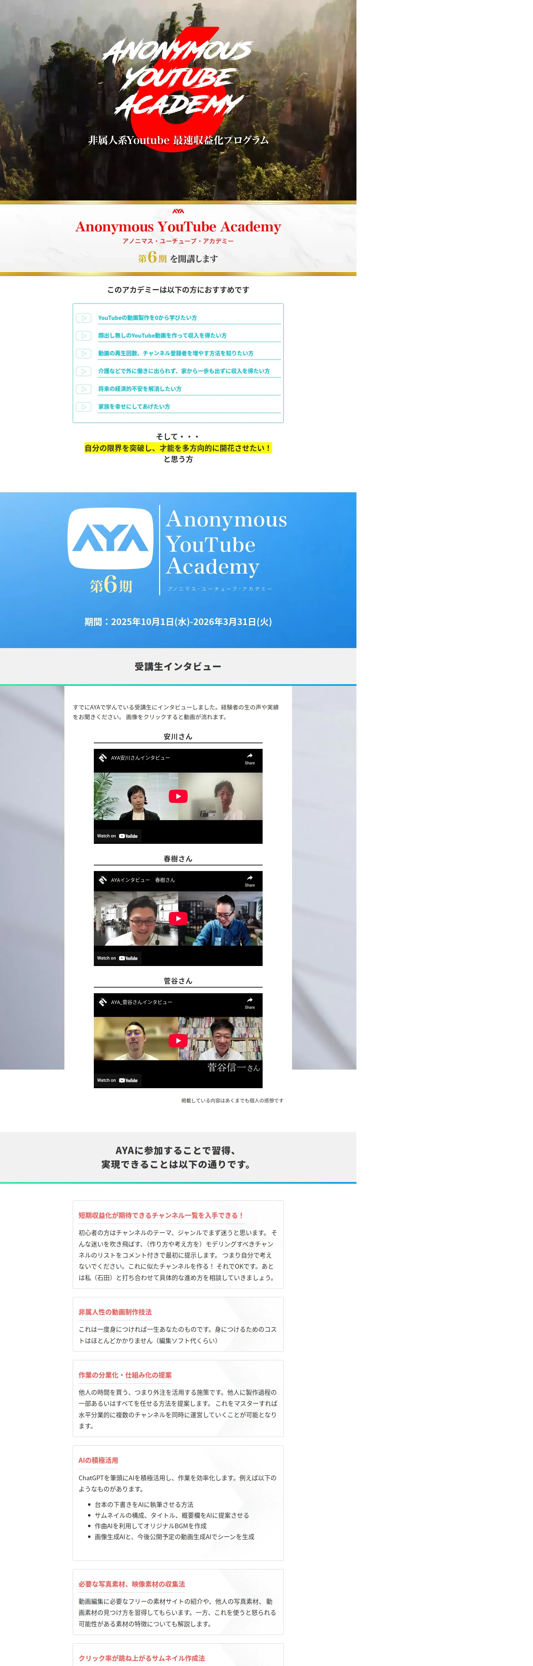Play the 春樹さん interview video

pyautogui.click(x=178, y=918)
